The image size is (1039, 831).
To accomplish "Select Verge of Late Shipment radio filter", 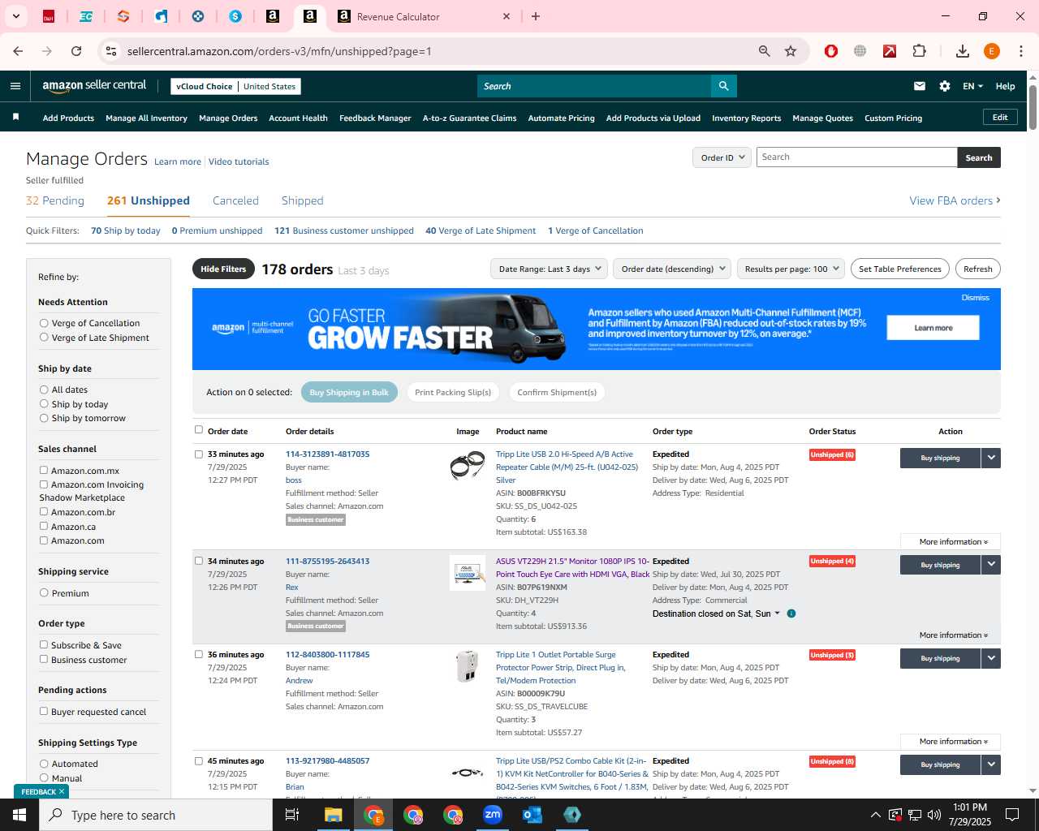I will pos(44,338).
